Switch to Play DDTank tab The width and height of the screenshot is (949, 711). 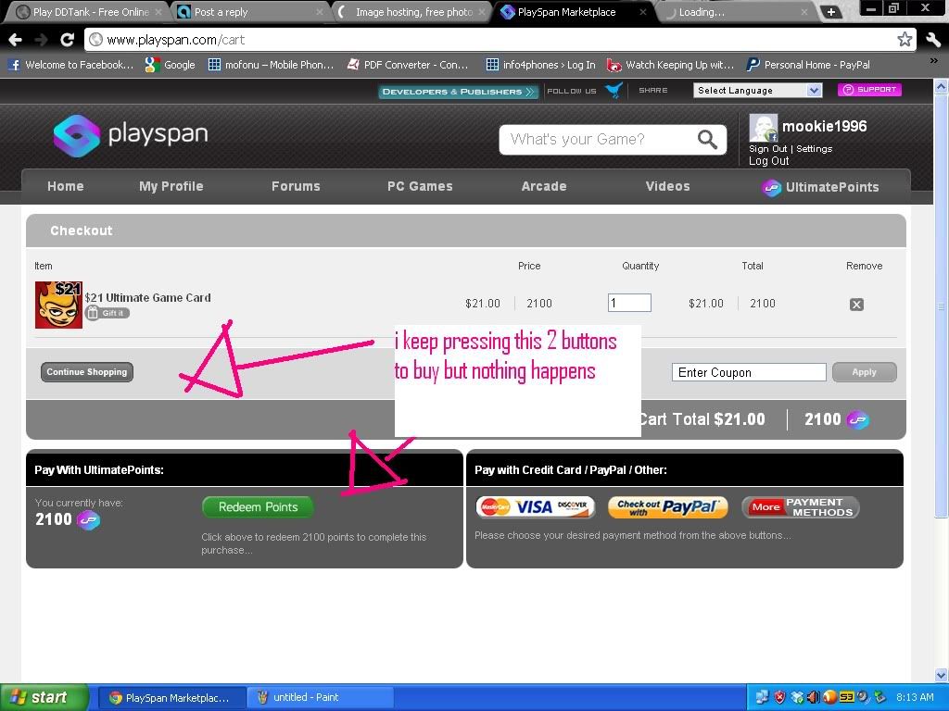pyautogui.click(x=90, y=12)
